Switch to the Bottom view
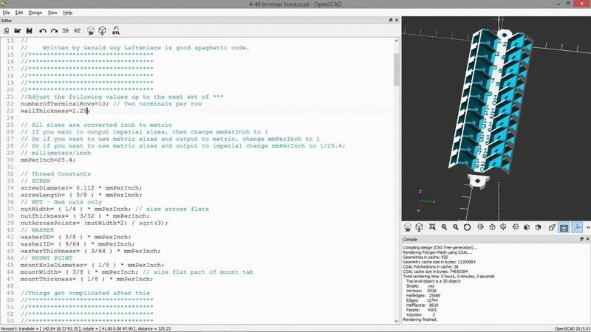 click(x=503, y=227)
